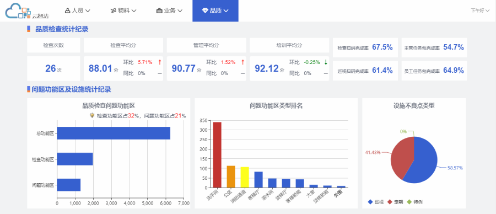Click the 茶水间 bar in ranking chart
This screenshot has width=496, height=214.
click(272, 183)
